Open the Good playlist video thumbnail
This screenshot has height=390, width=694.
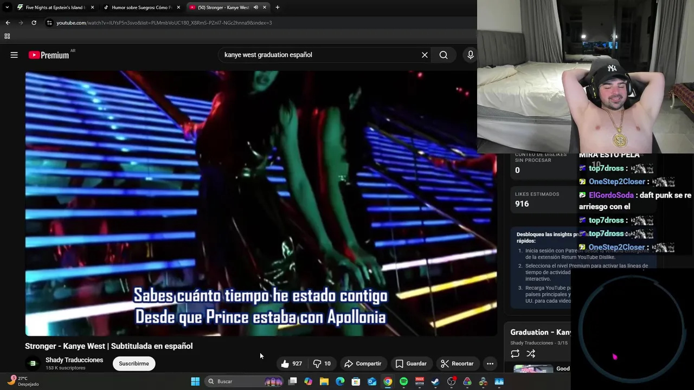(534, 369)
